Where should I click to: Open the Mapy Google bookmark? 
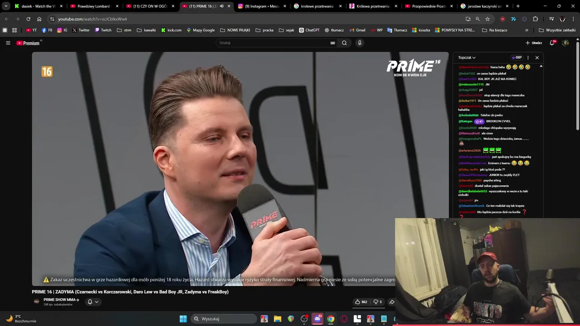200,30
